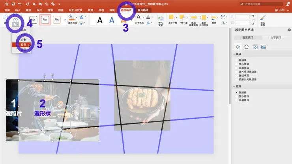Select 圖片或材質填滿 radio button
This screenshot has width=292, height=164.
point(236,72)
